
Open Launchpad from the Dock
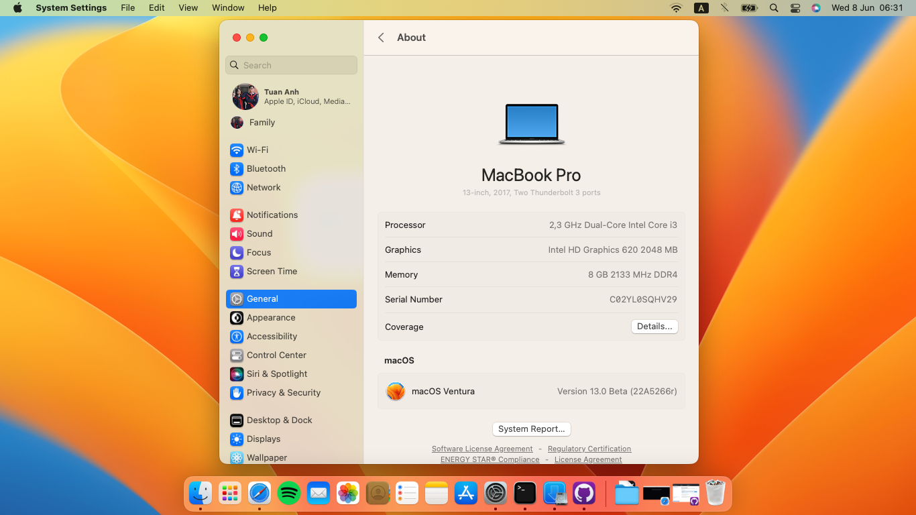click(x=230, y=494)
